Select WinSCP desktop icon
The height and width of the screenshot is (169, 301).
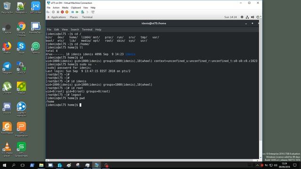(x=21, y=68)
